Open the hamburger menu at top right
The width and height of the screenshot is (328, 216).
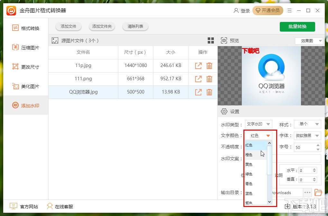289,11
